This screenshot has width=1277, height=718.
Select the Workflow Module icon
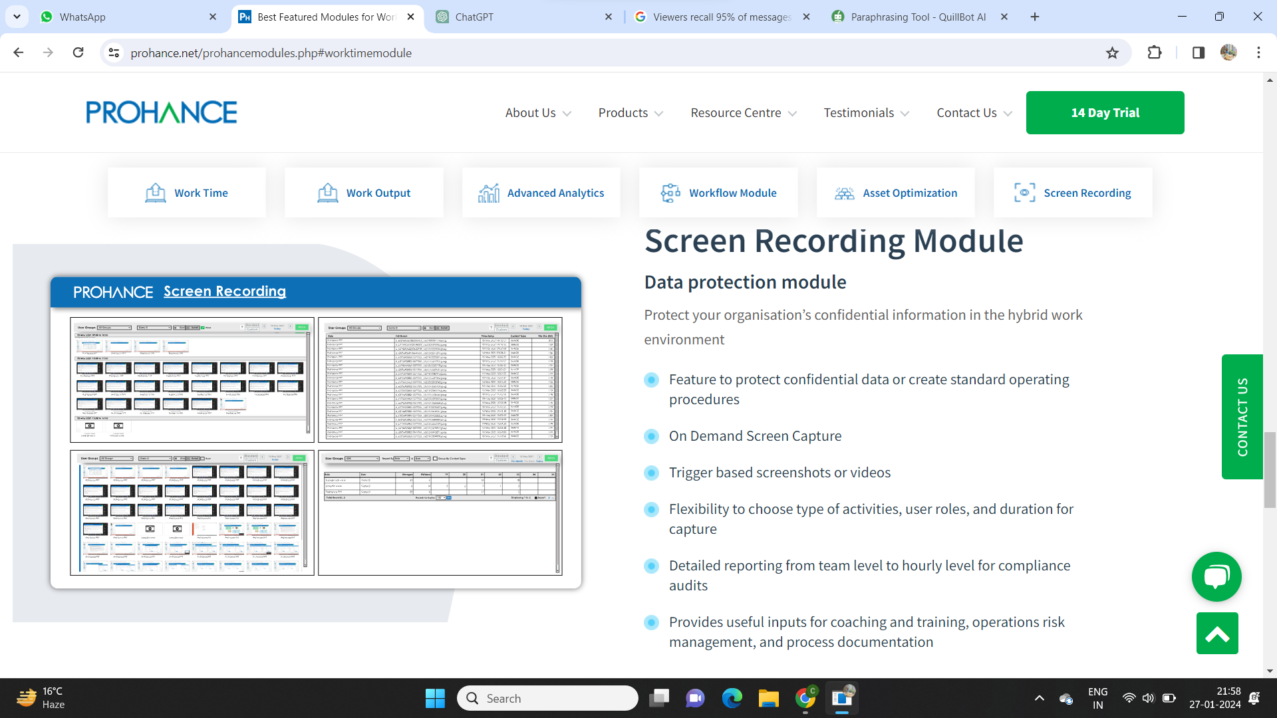[x=669, y=192]
